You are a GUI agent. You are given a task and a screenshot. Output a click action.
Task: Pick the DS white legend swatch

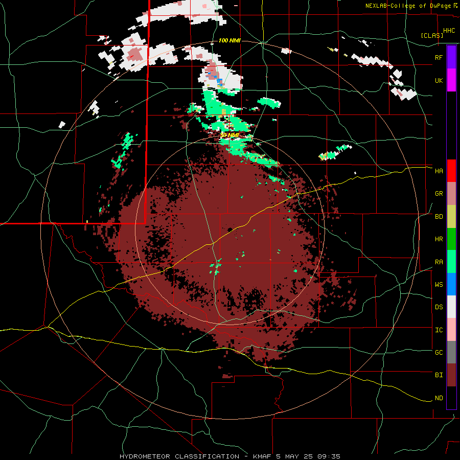451,307
